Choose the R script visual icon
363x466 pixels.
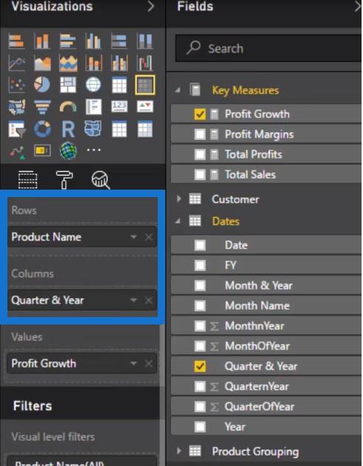point(67,129)
